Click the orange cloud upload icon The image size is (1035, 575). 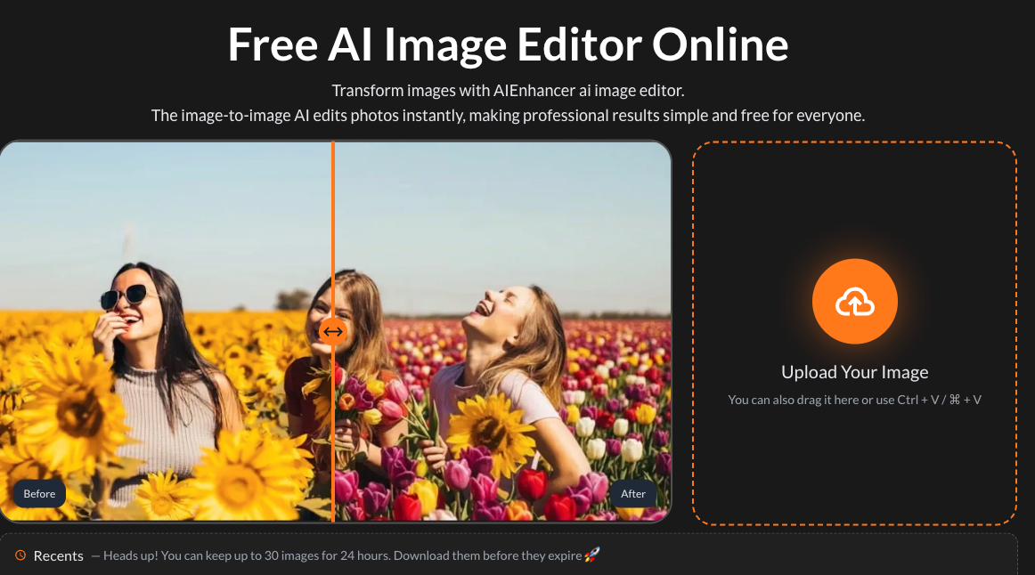(855, 302)
